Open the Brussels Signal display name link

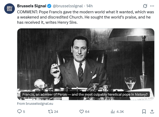[x=32, y=6]
